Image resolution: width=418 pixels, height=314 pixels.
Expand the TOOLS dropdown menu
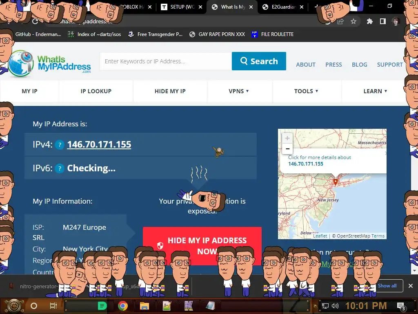[306, 91]
